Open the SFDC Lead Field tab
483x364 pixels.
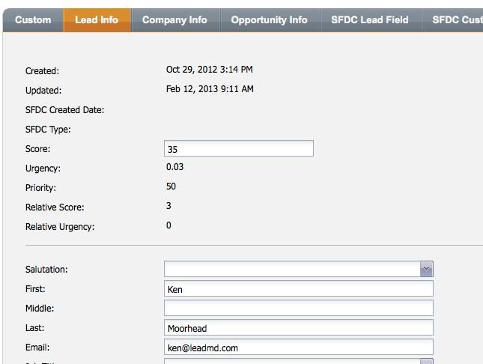tap(370, 20)
